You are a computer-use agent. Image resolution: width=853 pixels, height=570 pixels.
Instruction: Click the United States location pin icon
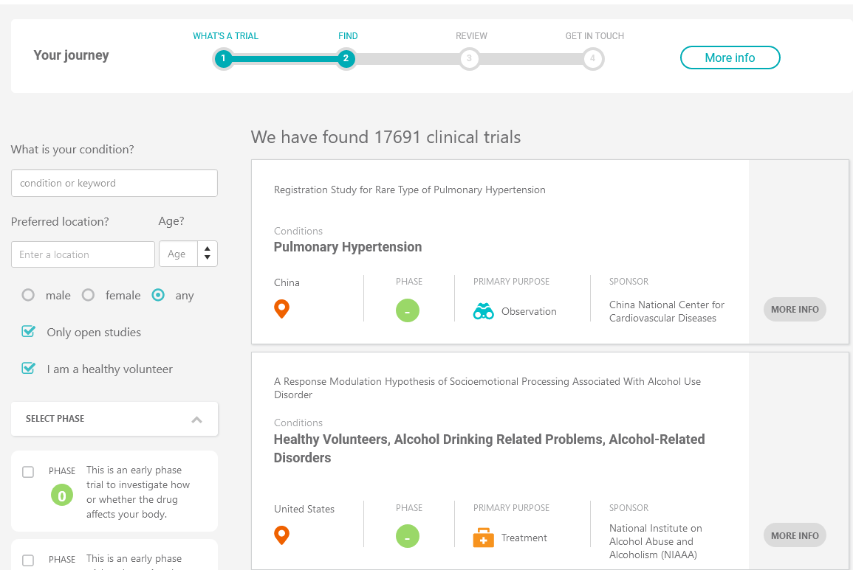[281, 535]
